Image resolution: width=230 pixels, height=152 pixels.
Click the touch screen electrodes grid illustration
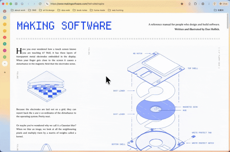click(47, 86)
